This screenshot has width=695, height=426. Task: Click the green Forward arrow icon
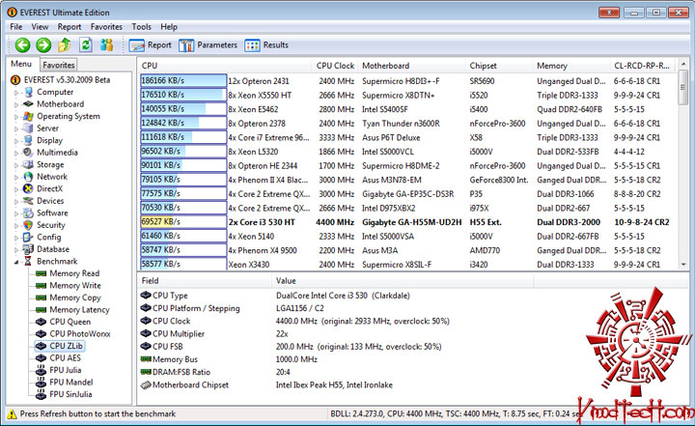pyautogui.click(x=43, y=44)
